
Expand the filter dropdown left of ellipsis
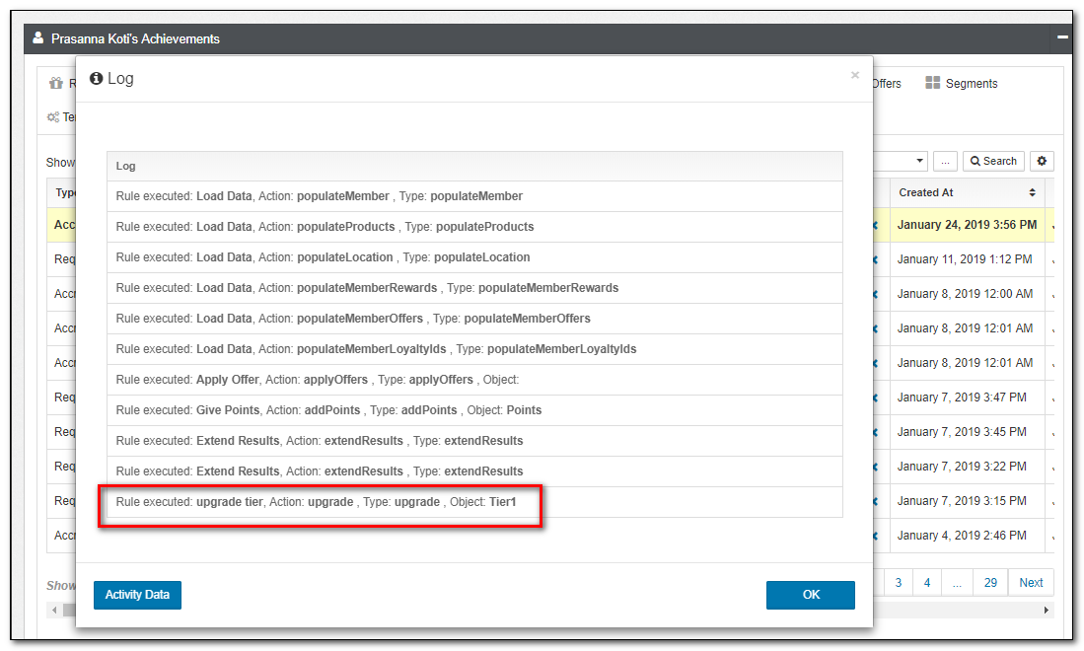point(919,161)
